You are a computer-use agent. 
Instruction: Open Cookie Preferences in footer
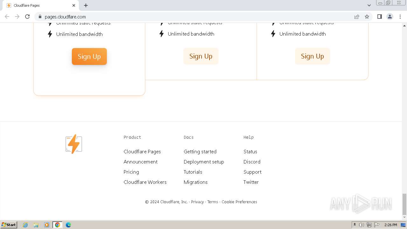pos(239,202)
